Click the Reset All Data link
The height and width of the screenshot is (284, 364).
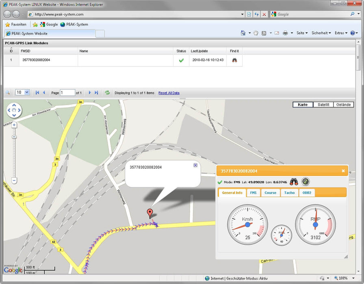(x=169, y=93)
